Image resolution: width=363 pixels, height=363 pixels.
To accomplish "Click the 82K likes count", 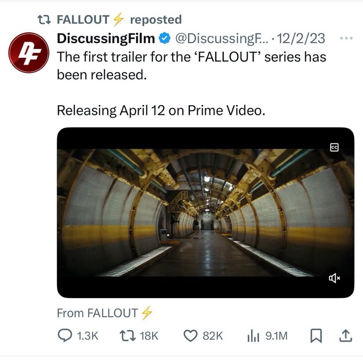I will tap(213, 336).
